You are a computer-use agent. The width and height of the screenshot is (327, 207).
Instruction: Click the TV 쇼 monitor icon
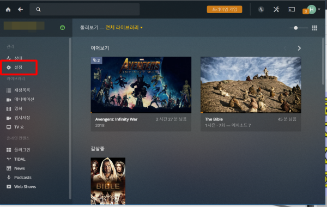tap(9, 127)
